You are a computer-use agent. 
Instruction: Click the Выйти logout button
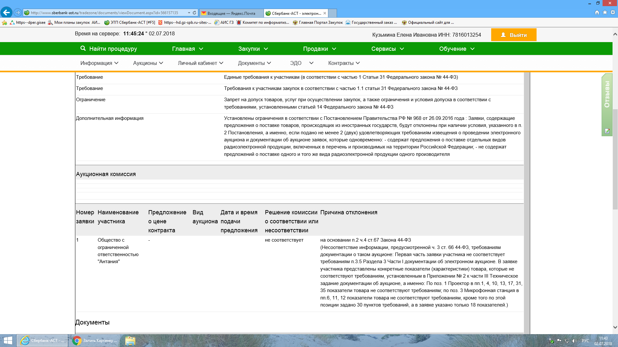click(x=514, y=35)
